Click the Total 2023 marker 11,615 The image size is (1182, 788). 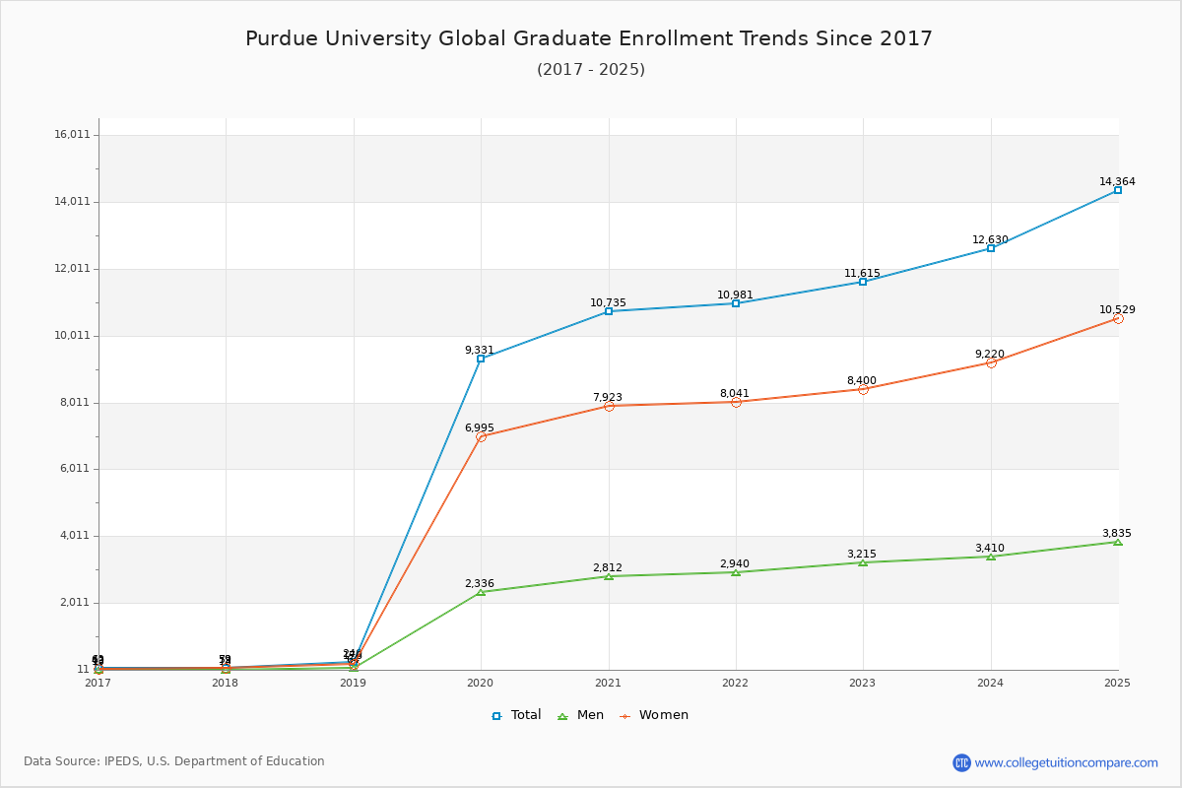pos(863,282)
